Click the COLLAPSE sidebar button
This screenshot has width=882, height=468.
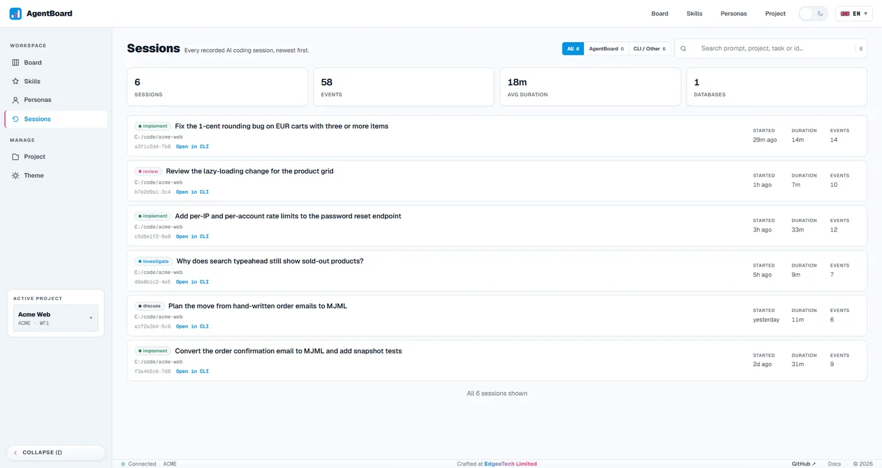(x=55, y=452)
